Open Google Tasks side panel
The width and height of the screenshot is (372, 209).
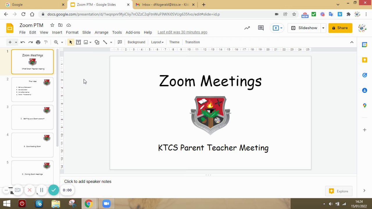tap(364, 75)
